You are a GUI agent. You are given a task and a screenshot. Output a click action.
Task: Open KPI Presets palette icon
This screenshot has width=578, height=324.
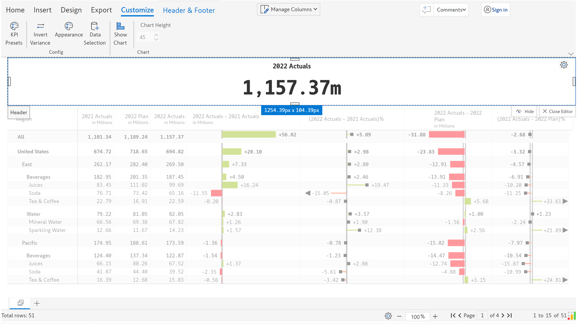pos(14,26)
